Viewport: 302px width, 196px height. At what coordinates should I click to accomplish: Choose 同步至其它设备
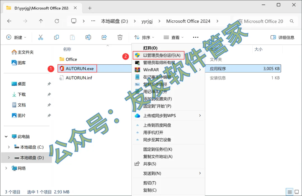click(x=168, y=140)
